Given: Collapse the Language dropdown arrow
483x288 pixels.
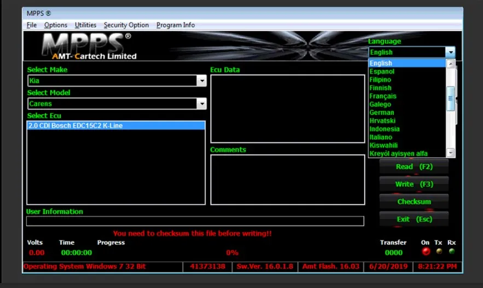Looking at the screenshot, I should pos(450,52).
